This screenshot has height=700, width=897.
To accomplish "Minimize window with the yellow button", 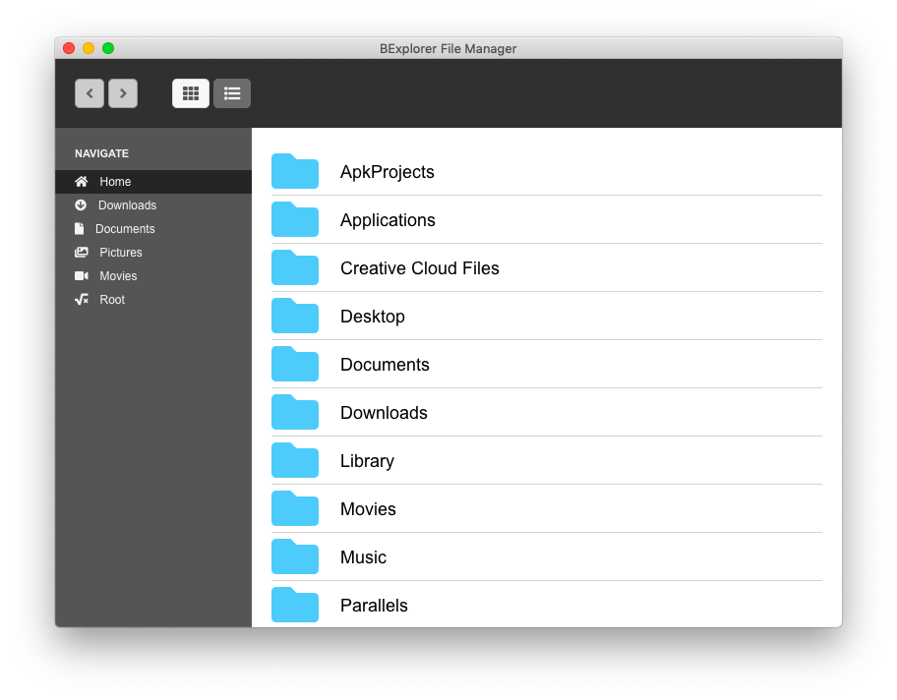I will pyautogui.click(x=89, y=48).
